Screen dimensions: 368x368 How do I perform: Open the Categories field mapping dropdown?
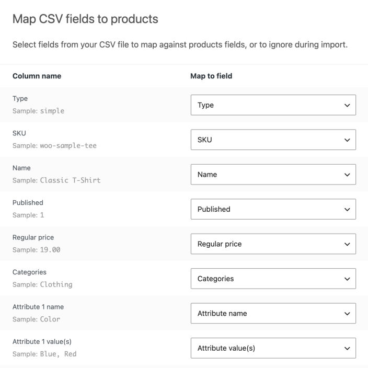[x=273, y=279]
